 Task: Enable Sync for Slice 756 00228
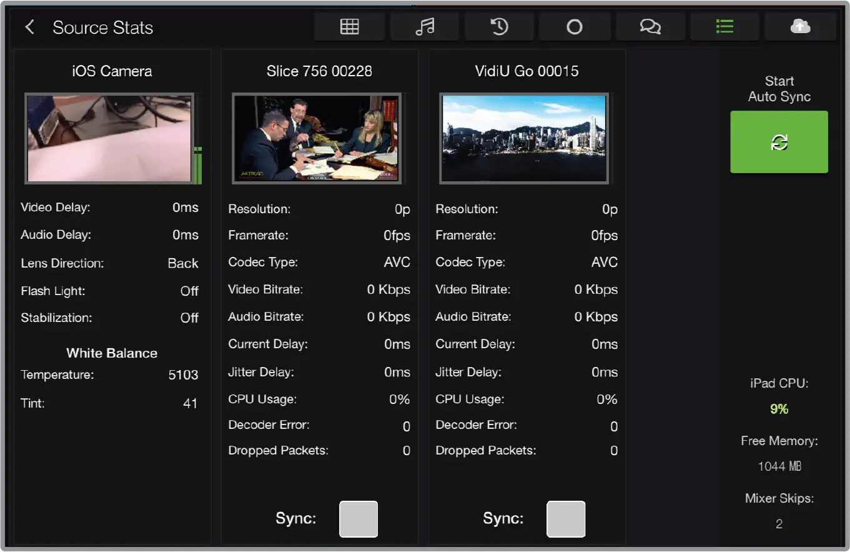pyautogui.click(x=358, y=519)
